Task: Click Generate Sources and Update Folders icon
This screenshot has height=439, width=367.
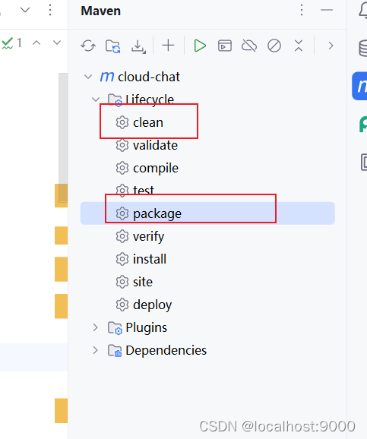Action: [113, 46]
